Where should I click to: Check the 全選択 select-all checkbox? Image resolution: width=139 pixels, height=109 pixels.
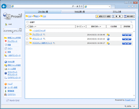28,22
